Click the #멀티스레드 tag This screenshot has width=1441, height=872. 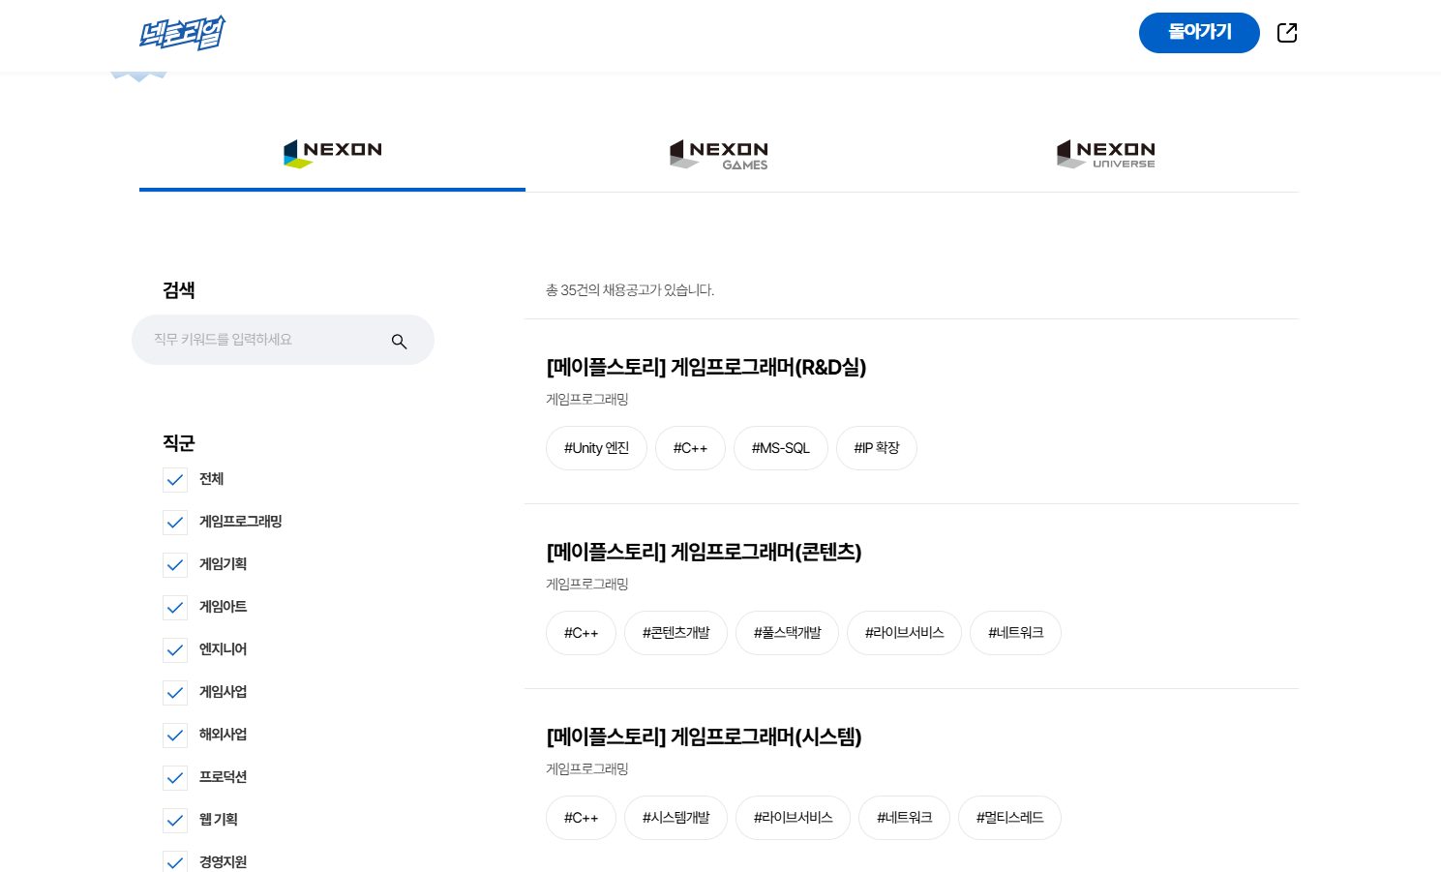[1009, 818]
